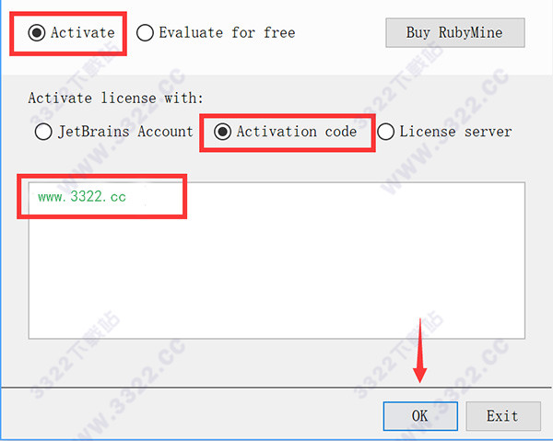The image size is (553, 441).
Task: Click the Buy RubyMine button
Action: 455,33
